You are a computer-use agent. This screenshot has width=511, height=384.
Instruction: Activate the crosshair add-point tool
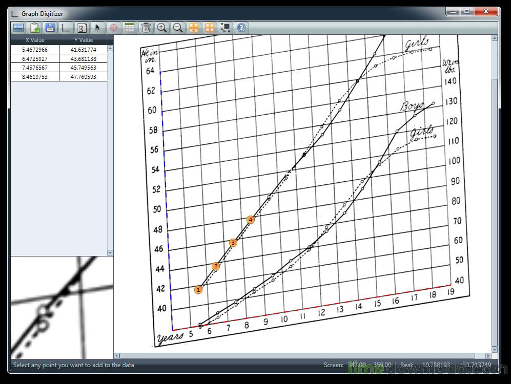[x=114, y=28]
